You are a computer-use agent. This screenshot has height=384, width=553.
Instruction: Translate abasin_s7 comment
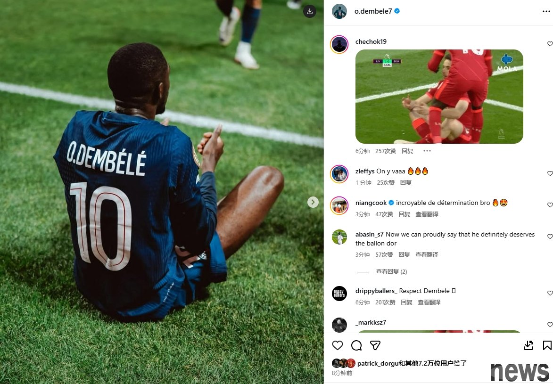427,254
